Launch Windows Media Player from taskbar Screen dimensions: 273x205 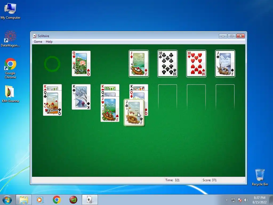click(x=40, y=200)
